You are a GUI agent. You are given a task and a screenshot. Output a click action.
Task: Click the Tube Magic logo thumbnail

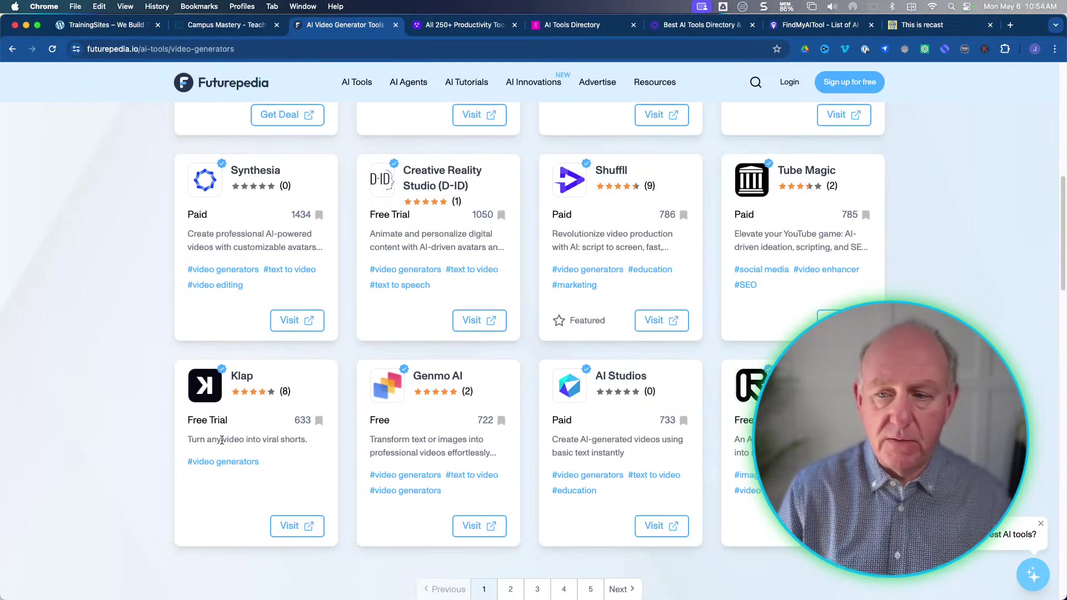751,179
